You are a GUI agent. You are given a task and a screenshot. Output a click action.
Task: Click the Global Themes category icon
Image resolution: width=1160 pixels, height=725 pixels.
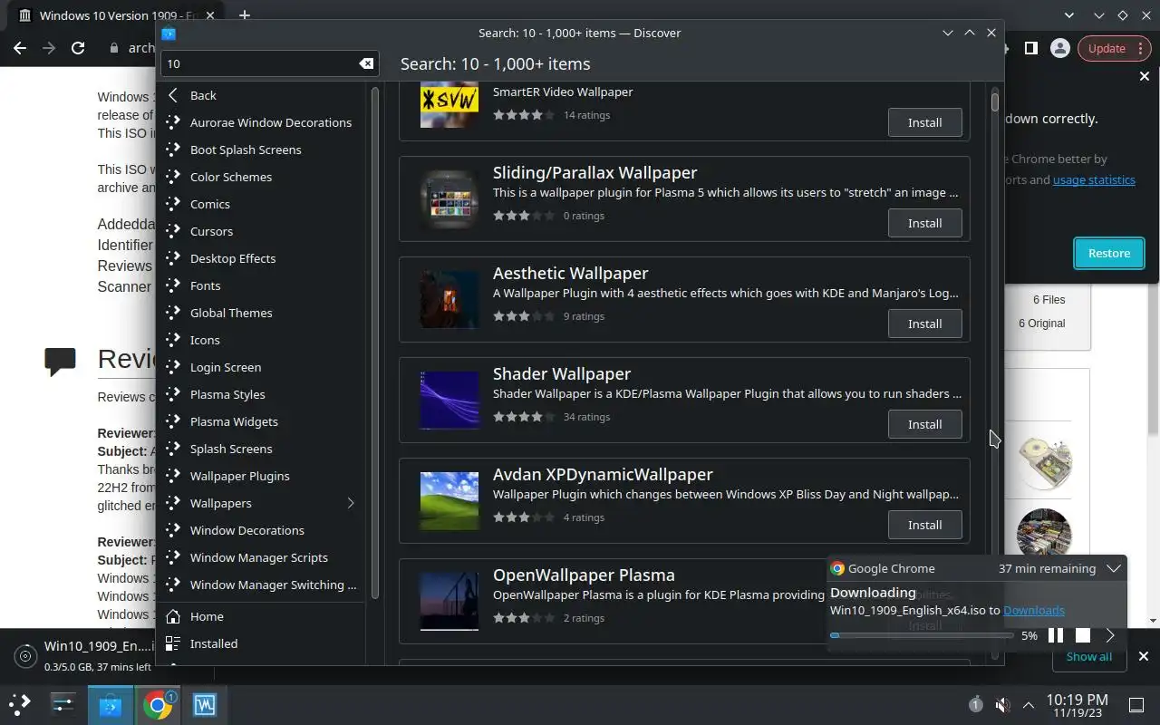pyautogui.click(x=173, y=313)
